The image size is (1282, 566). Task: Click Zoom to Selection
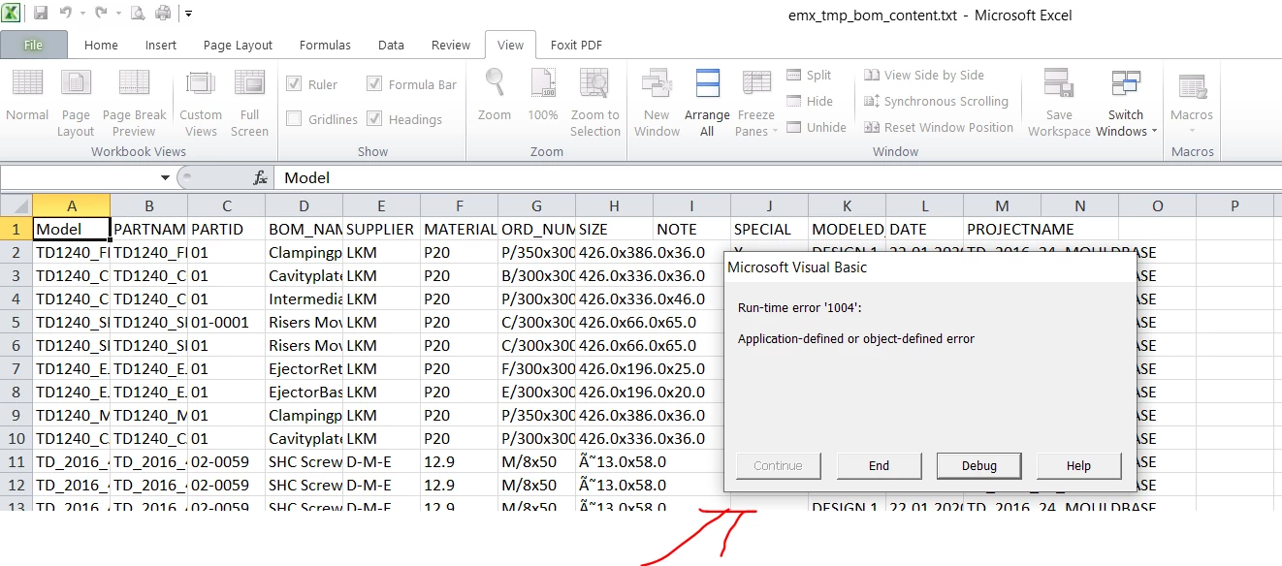tap(594, 102)
